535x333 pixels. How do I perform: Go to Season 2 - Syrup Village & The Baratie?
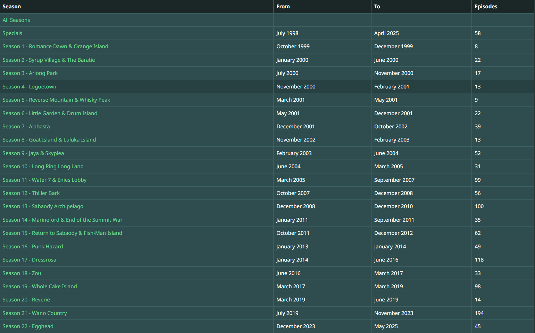49,60
